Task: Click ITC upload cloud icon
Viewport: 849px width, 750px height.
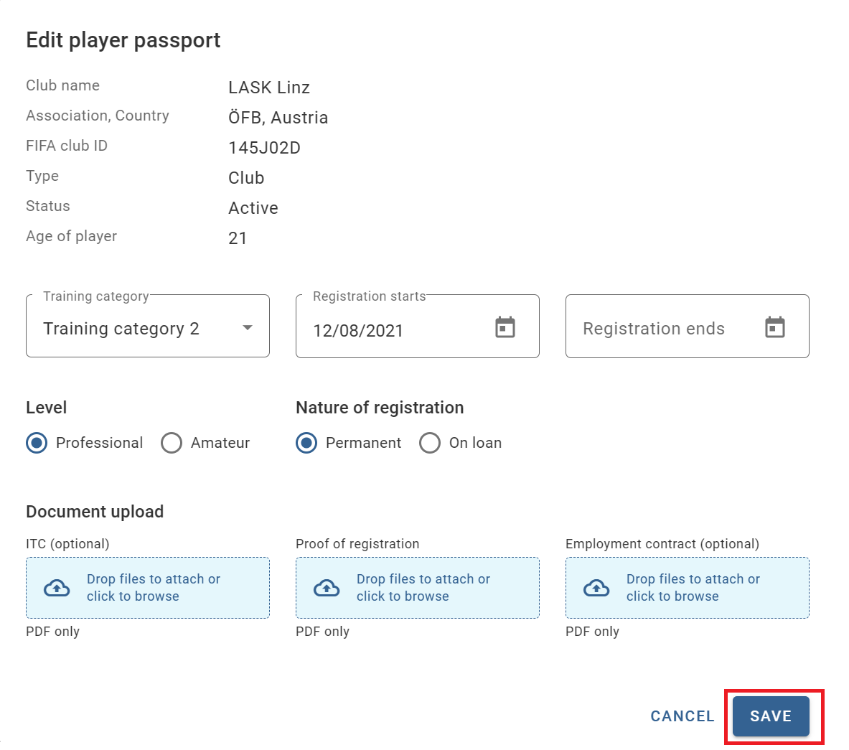Action: point(57,588)
